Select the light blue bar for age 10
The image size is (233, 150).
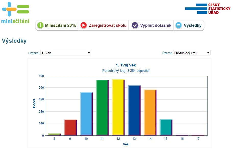click(x=86, y=114)
